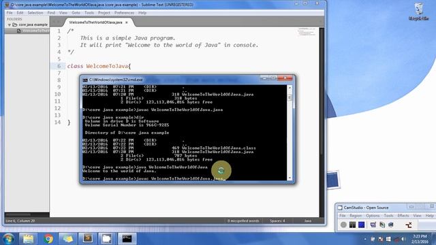The height and width of the screenshot is (245, 436).
Task: Click the taskbar clock showing 7:23 PM
Action: pyautogui.click(x=420, y=239)
